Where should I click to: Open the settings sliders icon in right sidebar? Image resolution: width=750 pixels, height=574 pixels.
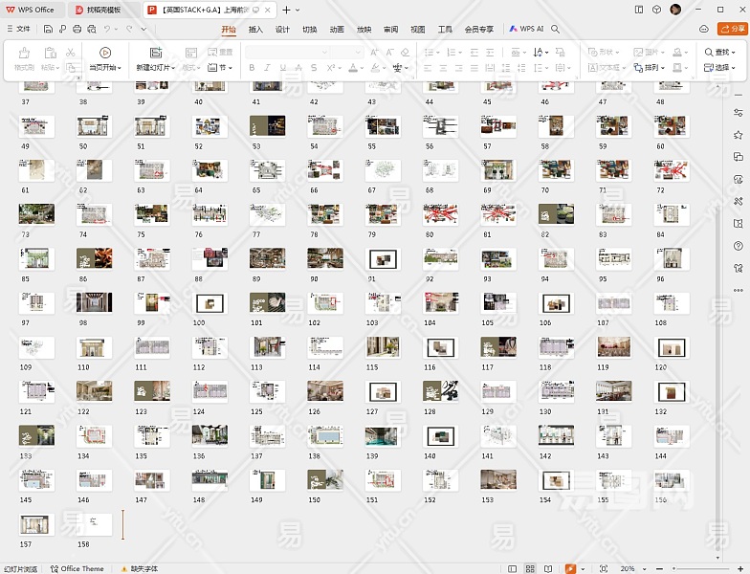click(x=738, y=112)
